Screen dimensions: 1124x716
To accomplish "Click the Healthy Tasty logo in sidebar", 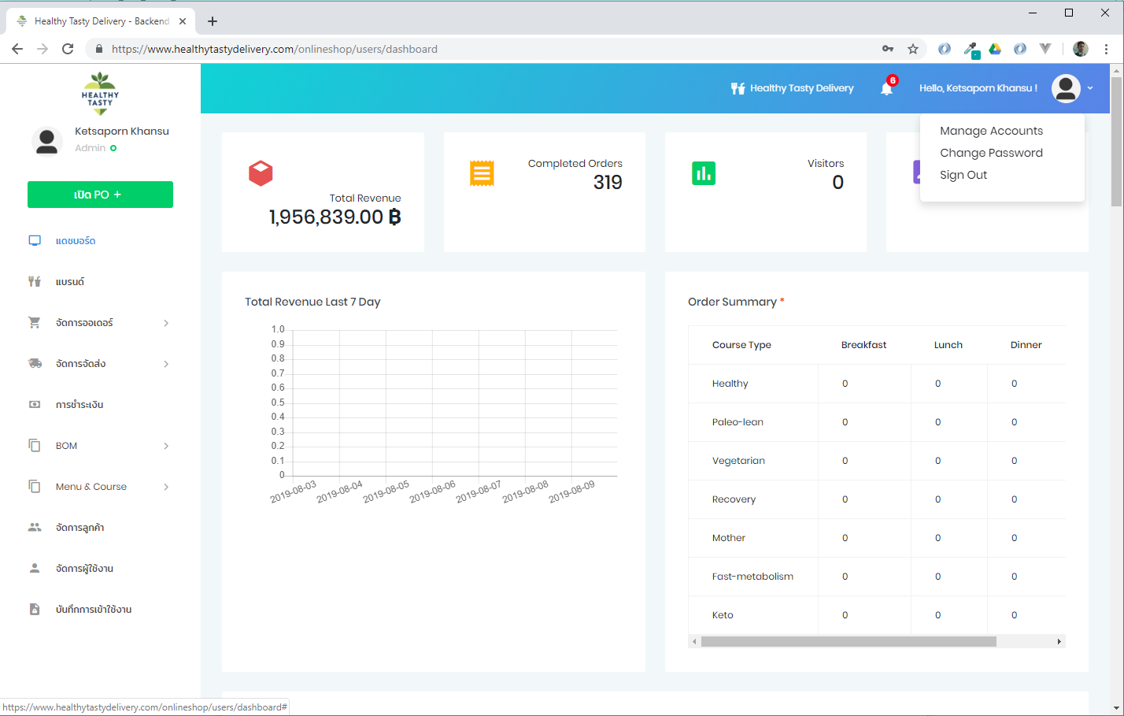I will 100,93.
